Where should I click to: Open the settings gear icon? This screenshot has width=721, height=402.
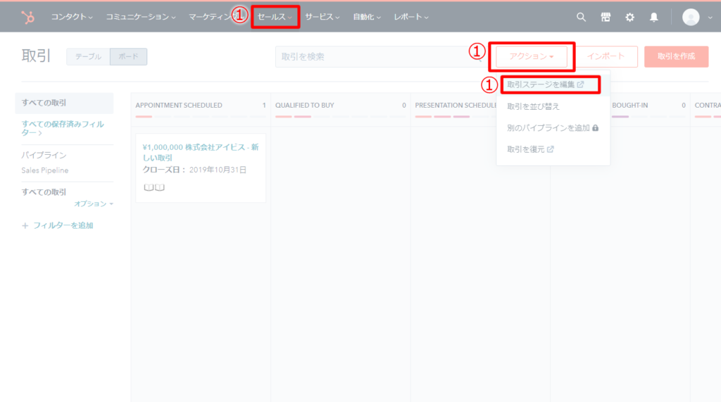pyautogui.click(x=629, y=17)
